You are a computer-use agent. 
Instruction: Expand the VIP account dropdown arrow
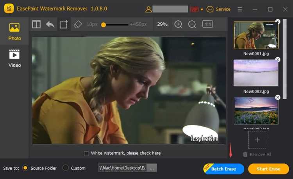coord(202,9)
